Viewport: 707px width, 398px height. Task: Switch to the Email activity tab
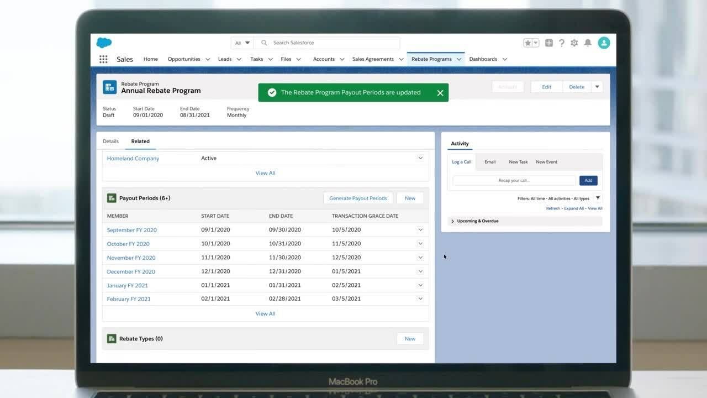(x=490, y=162)
